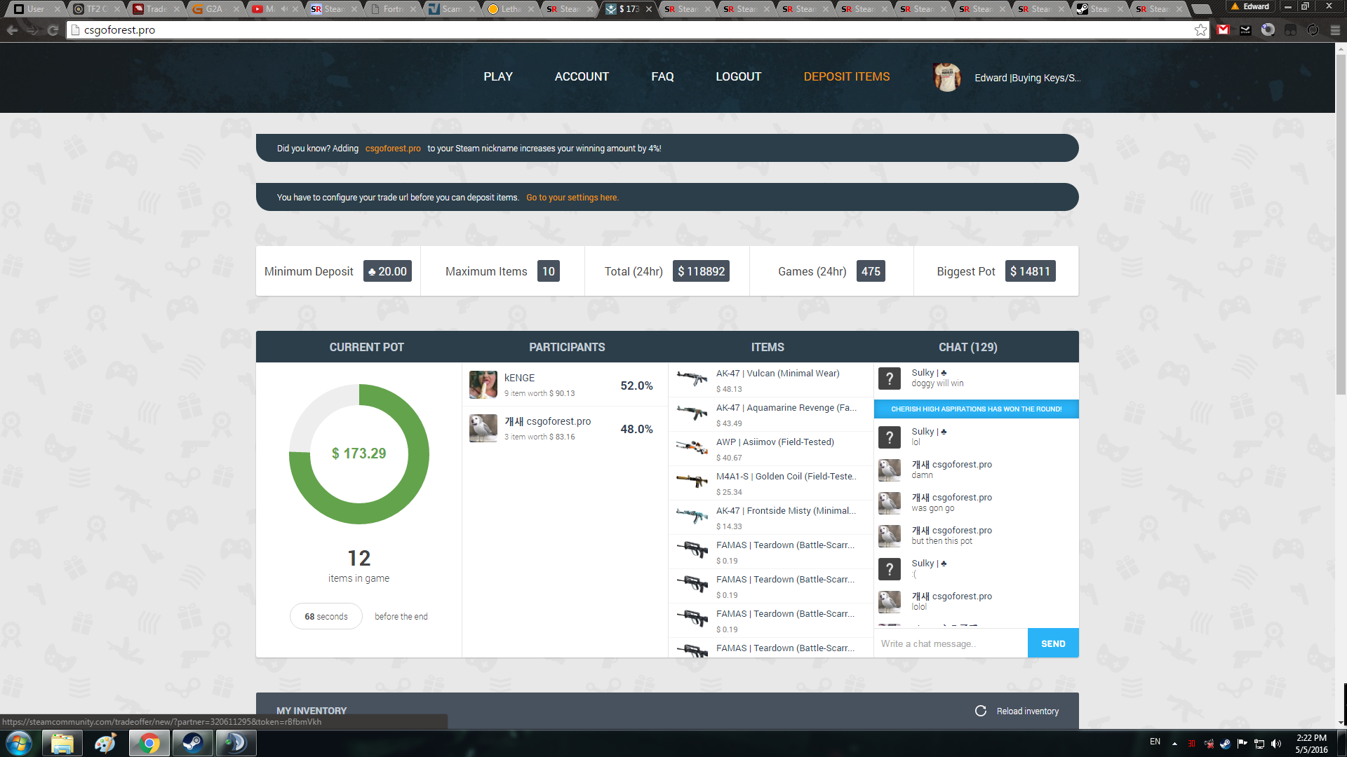Bookmark page with the star icon

1200,30
